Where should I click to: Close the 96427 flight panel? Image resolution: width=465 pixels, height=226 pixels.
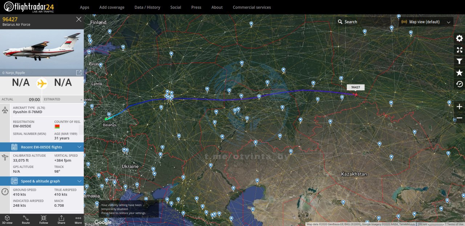[78, 19]
